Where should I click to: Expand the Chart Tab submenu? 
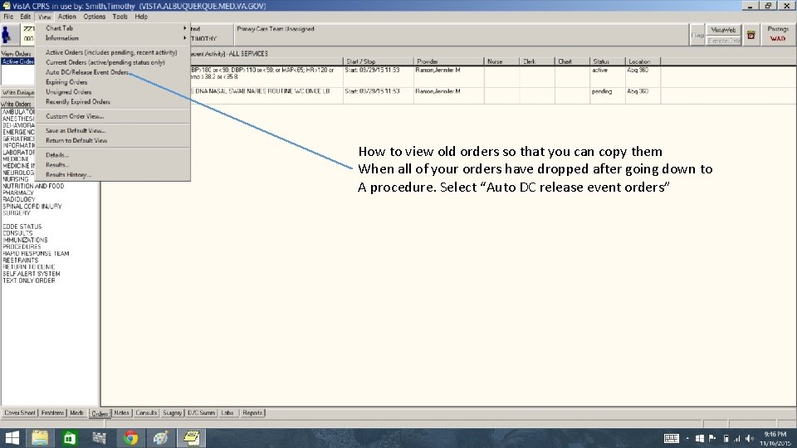[113, 28]
